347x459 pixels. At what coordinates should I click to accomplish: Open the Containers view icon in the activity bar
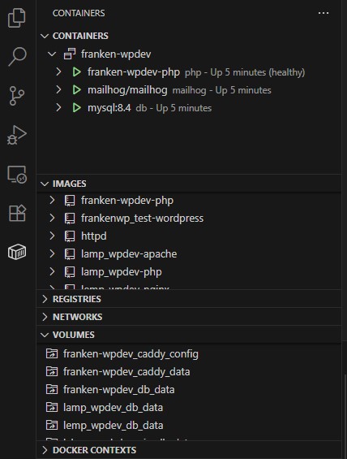coord(17,252)
